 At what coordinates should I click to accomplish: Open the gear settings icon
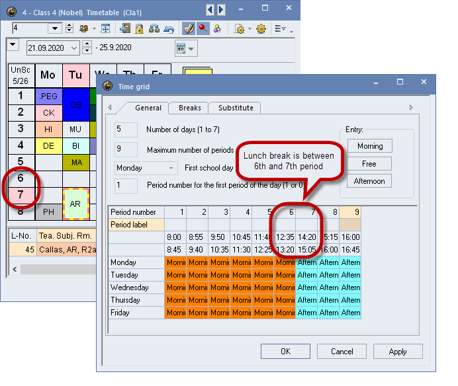261,28
